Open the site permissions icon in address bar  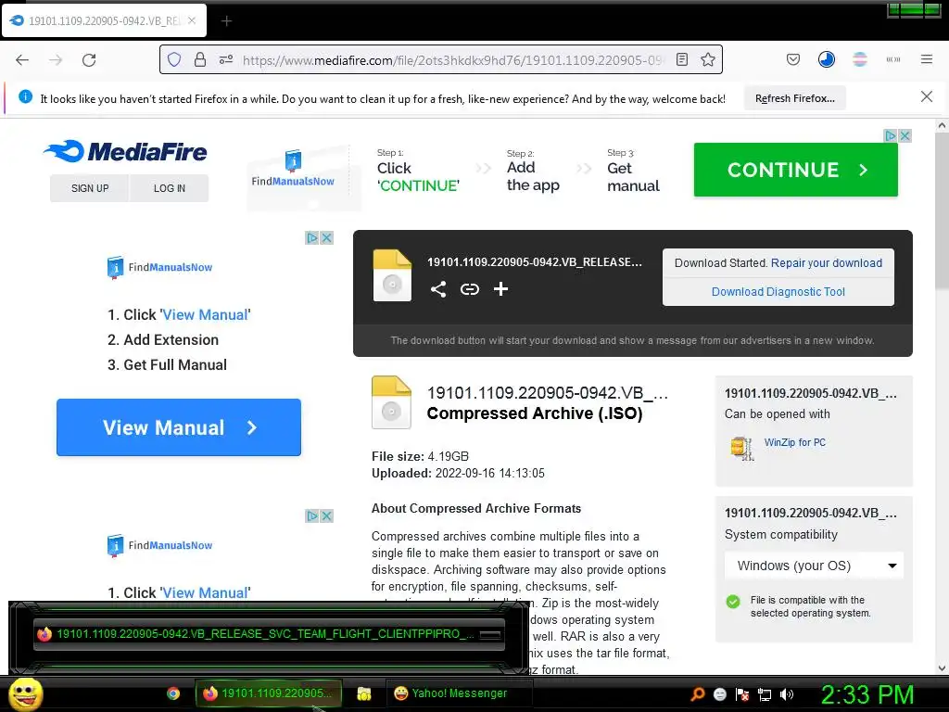click(226, 59)
